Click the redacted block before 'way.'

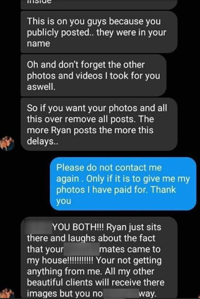120,294
